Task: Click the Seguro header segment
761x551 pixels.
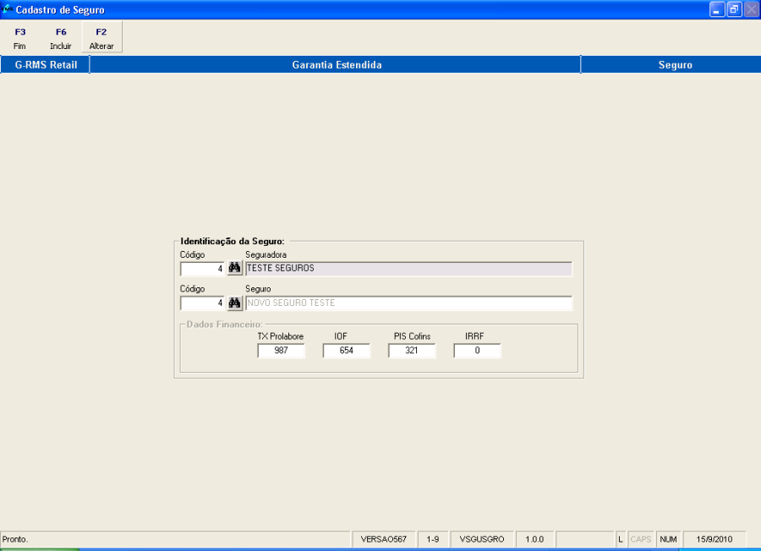Action: coord(671,64)
